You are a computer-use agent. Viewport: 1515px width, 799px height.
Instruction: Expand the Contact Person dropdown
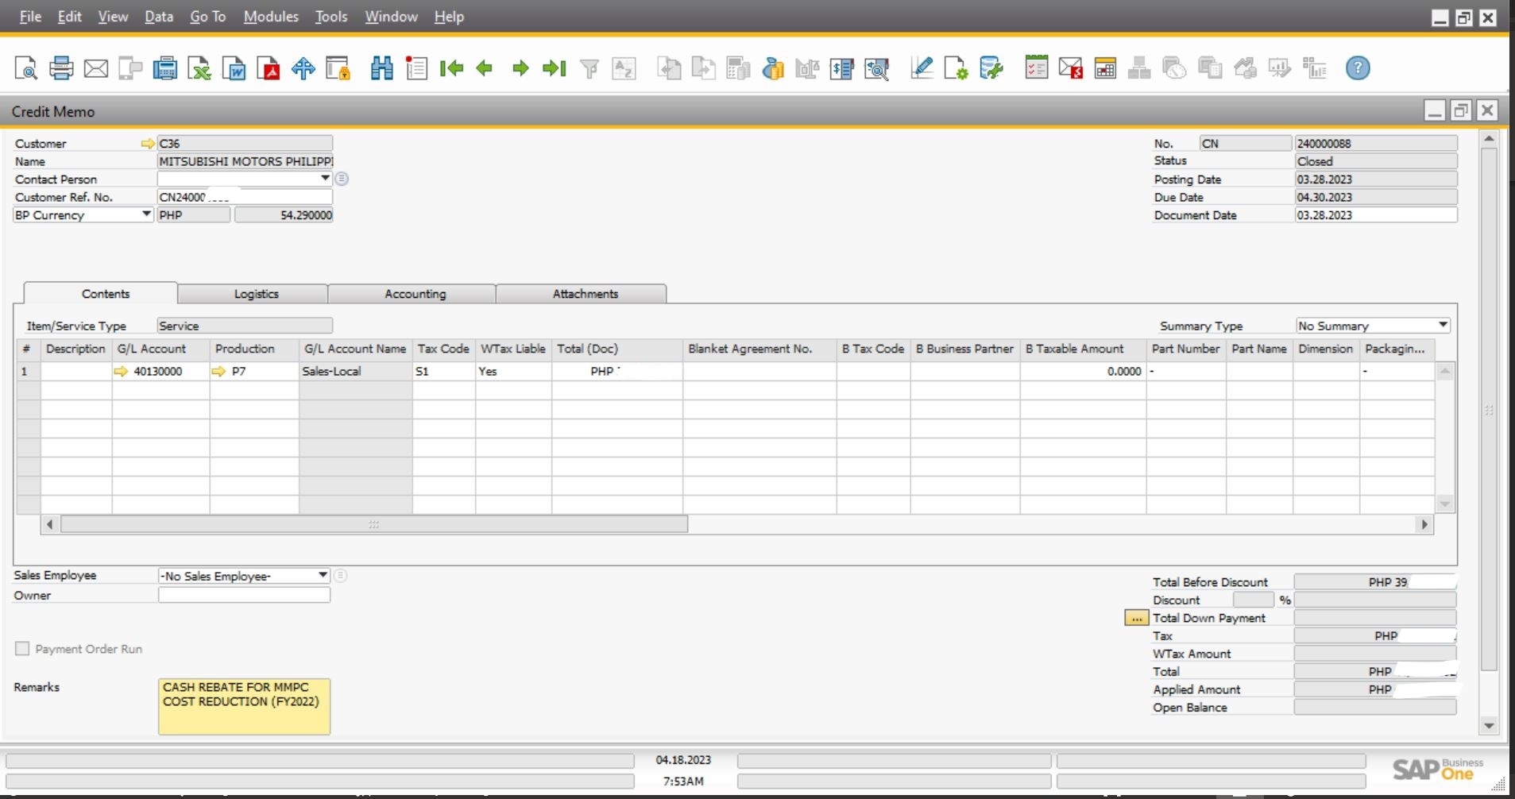click(325, 179)
